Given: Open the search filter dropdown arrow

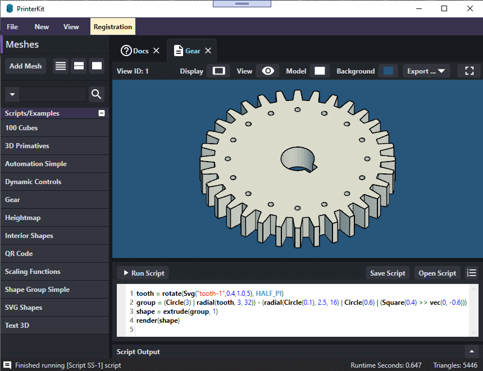Looking at the screenshot, I should [12, 94].
